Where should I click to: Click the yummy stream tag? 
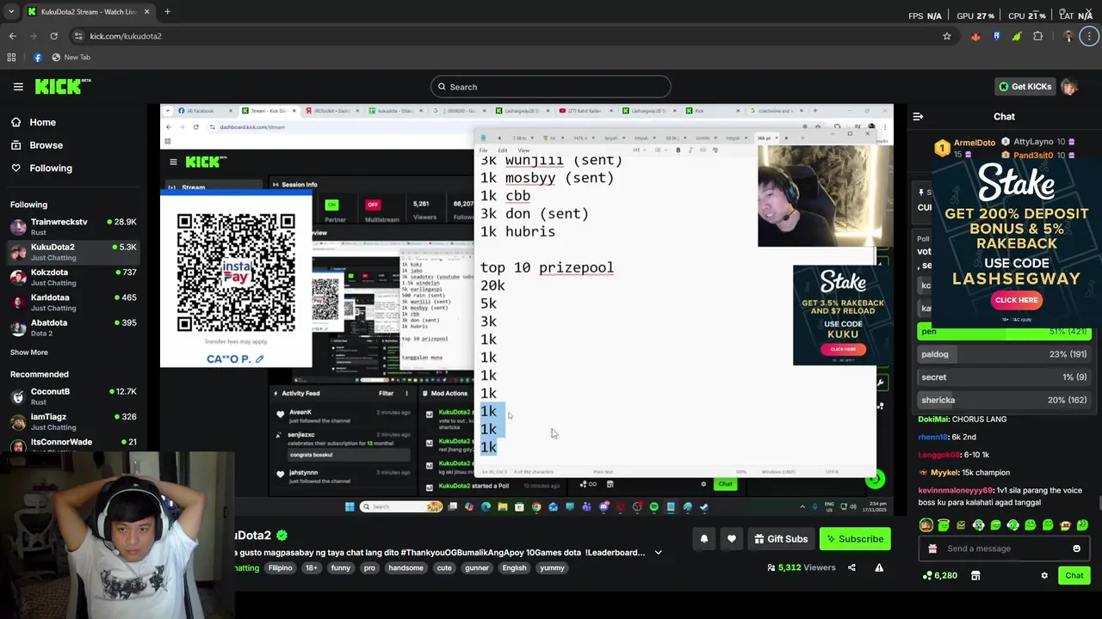[552, 568]
